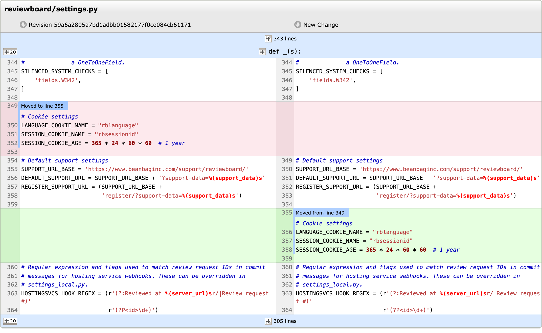The height and width of the screenshot is (333, 542).
Task: Click '# settings_local.py.' comment on right line 362
Action: (x=329, y=284)
